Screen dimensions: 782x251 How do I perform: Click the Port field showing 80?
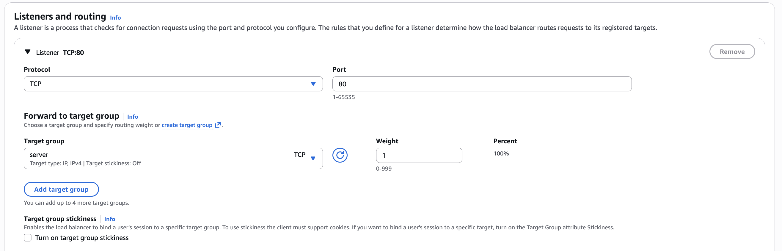[x=481, y=84]
